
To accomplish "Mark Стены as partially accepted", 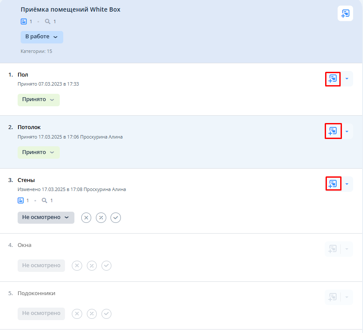I will (x=101, y=218).
